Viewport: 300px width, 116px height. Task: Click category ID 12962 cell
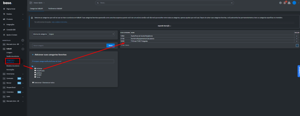coord(125,36)
